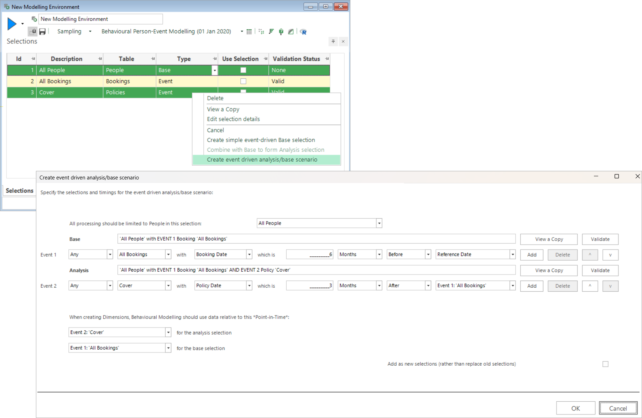Image resolution: width=642 pixels, height=418 pixels.
Task: Click OK in the scenario dialog
Action: point(575,408)
